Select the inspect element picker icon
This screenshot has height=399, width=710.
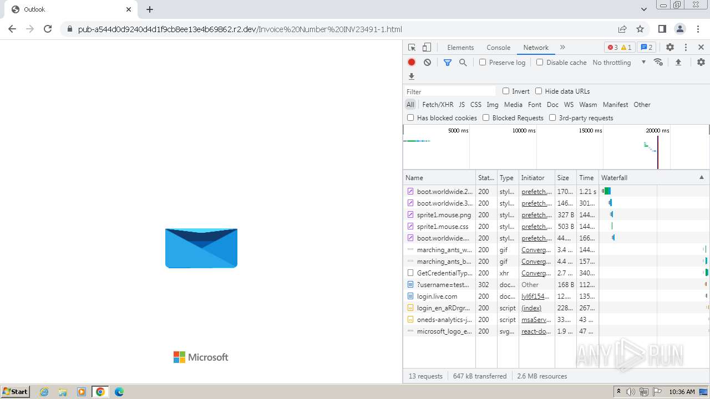coord(412,48)
